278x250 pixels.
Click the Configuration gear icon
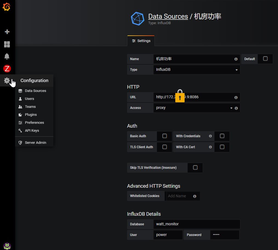(x=7, y=80)
